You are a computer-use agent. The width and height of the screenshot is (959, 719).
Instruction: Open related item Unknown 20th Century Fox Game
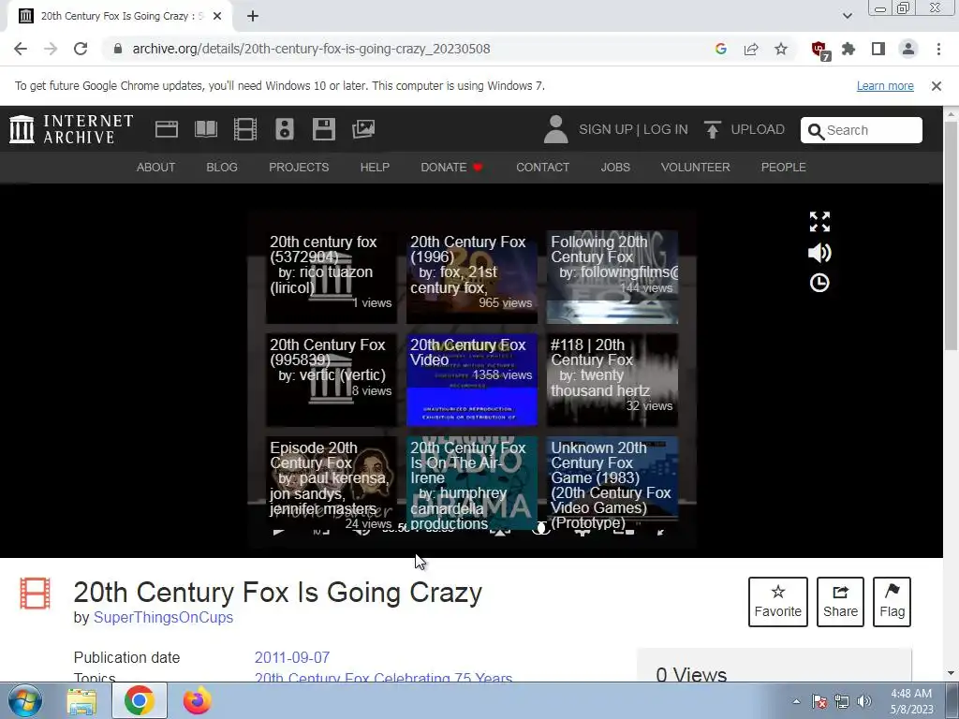pos(612,482)
